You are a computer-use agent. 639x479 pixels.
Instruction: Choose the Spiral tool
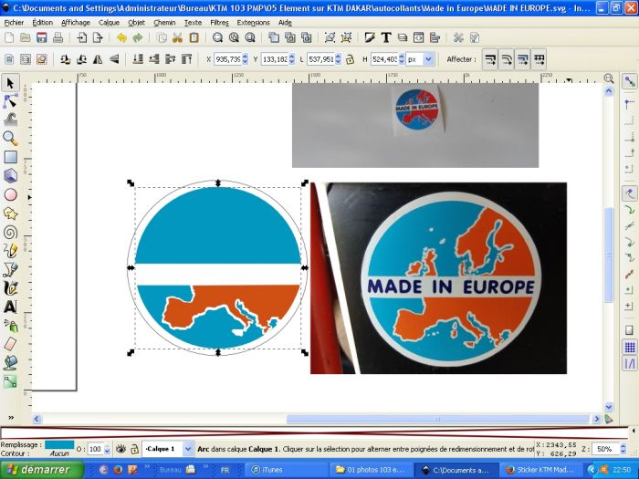point(10,232)
